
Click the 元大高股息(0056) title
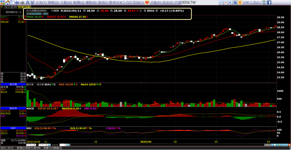pyautogui.click(x=36, y=11)
